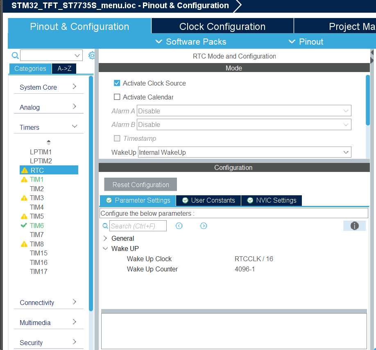The width and height of the screenshot is (376, 350).
Task: Click the TIM3 warning triangle icon
Action: coord(24,198)
